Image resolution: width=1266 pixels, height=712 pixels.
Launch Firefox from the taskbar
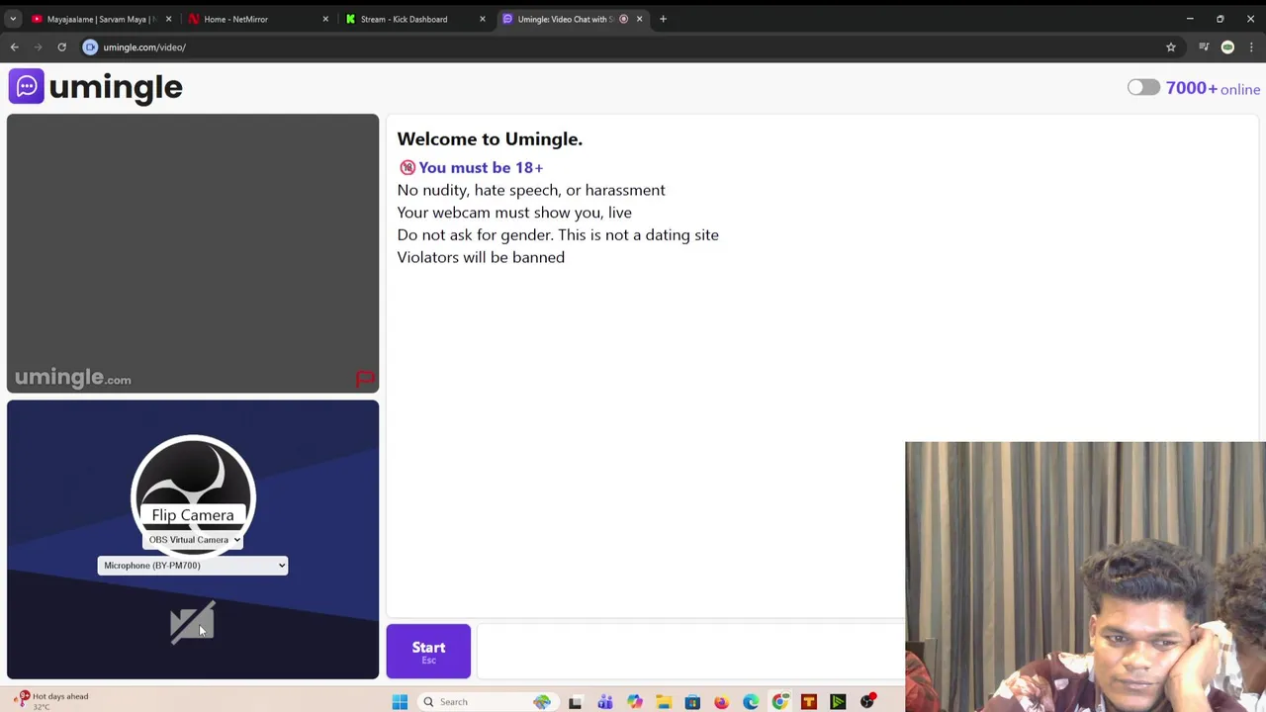click(x=721, y=702)
